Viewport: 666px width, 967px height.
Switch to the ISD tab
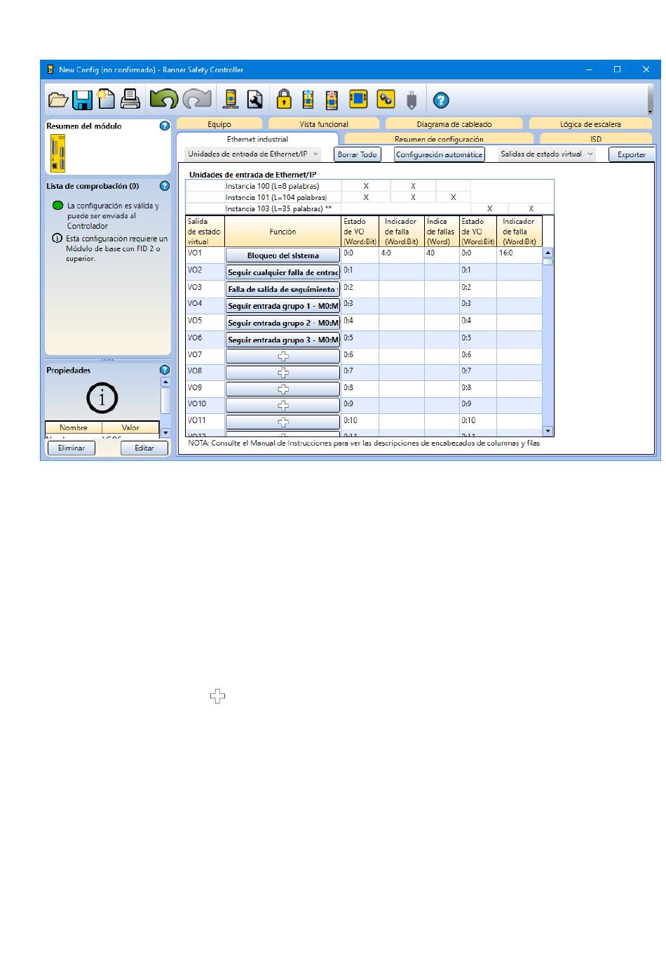click(x=596, y=139)
